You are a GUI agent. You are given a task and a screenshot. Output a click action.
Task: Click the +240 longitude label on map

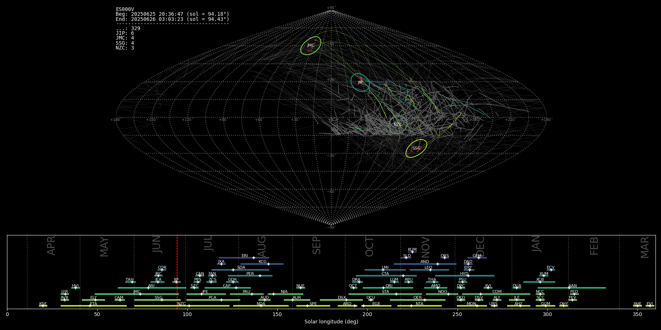474,120
